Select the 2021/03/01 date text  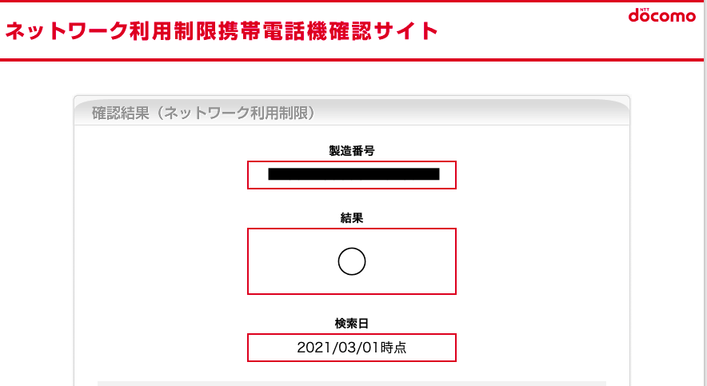[x=338, y=348]
